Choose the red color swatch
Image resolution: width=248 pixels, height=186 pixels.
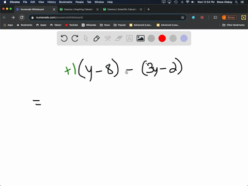[x=162, y=38]
